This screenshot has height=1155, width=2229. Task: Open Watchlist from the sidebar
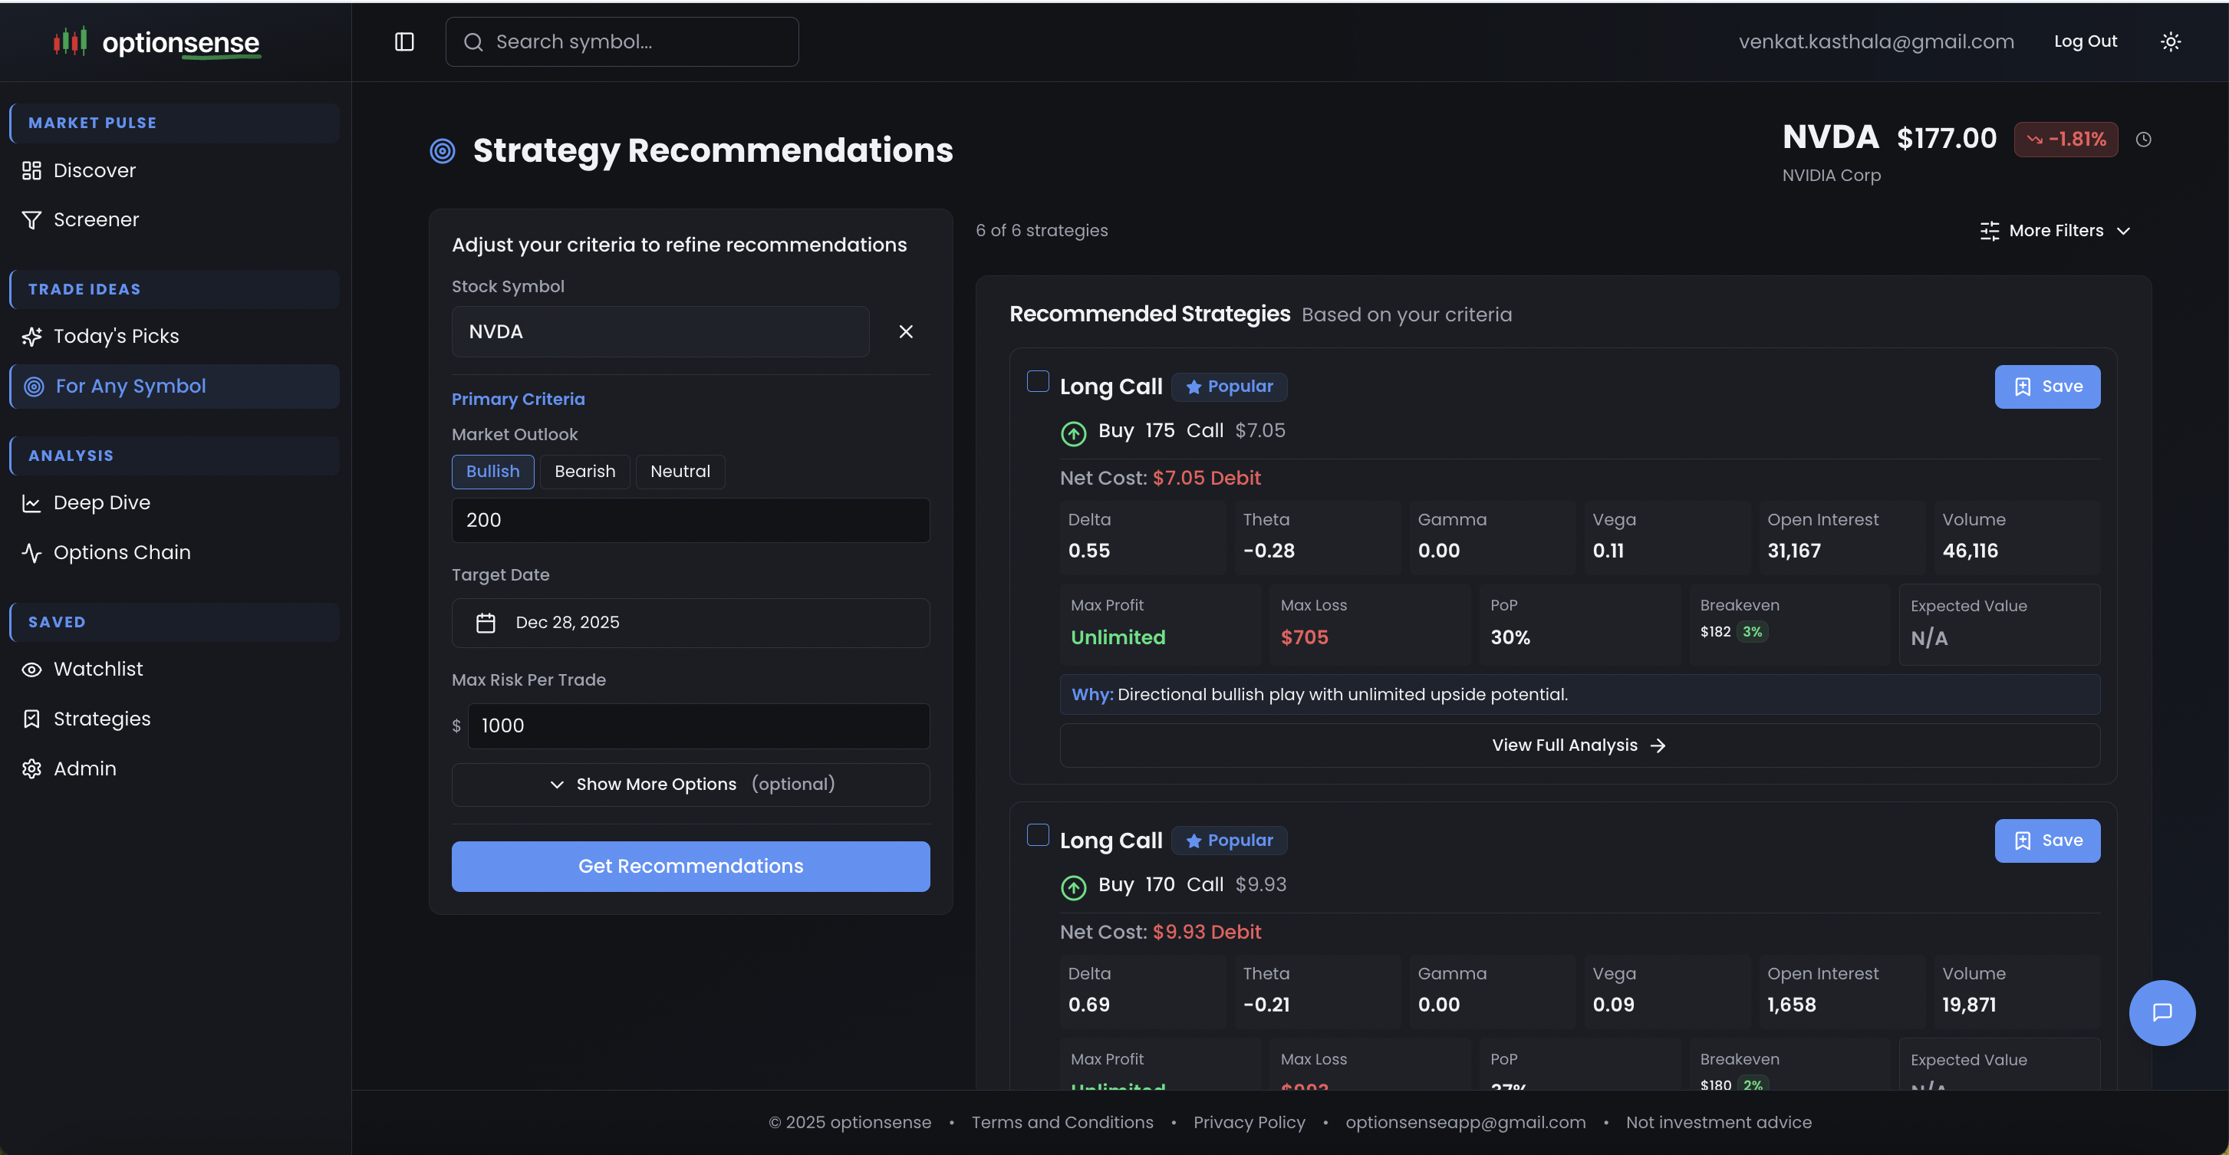[97, 669]
